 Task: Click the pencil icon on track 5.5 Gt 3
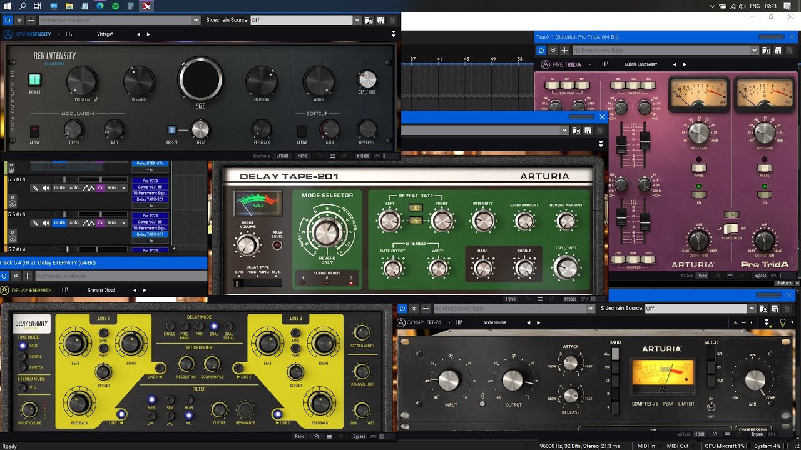(36, 188)
